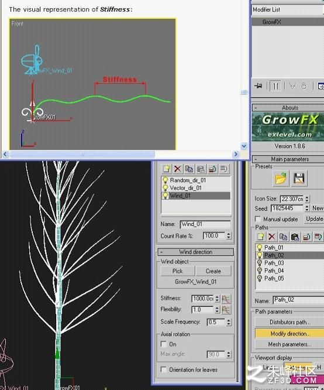Open the Modifier List dropdown

288,10
